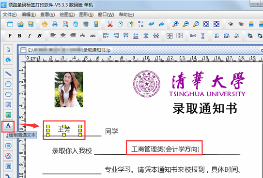This screenshot has height=178, width=263.
Task: Open database settings cylinder icon
Action: pos(76,24)
